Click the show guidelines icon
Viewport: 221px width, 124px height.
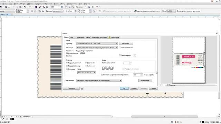(x=73, y=7)
